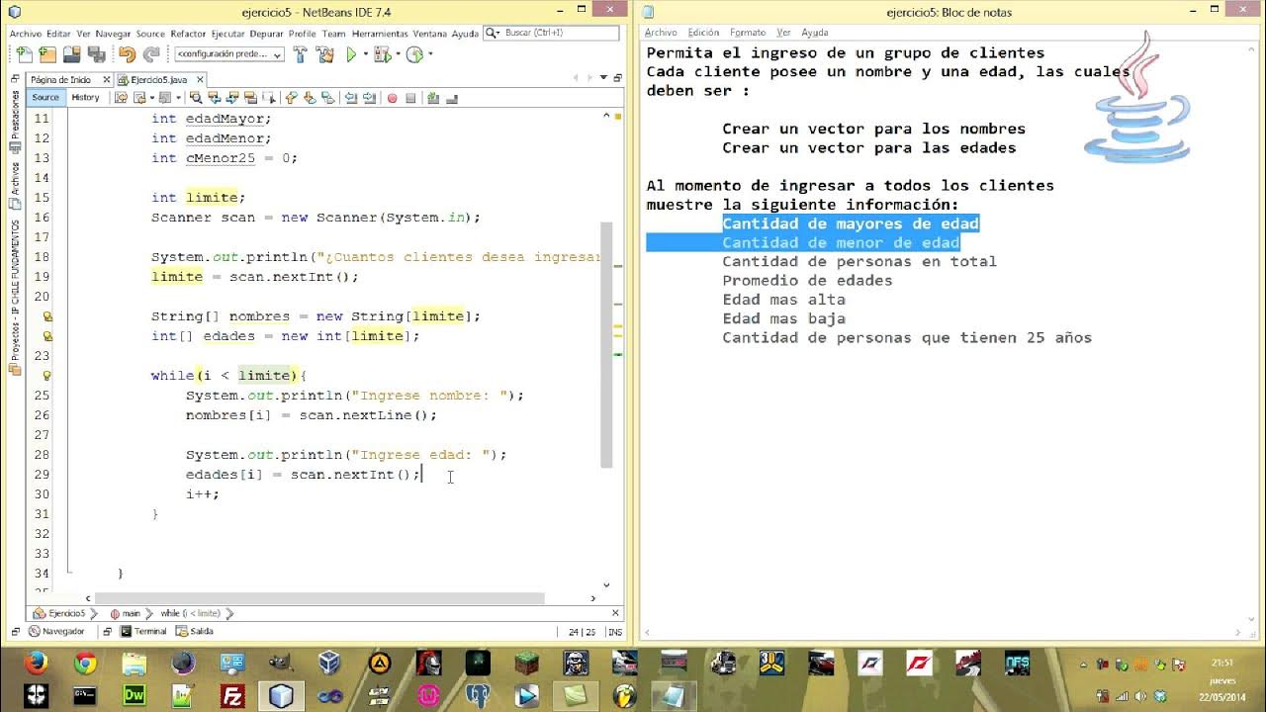Image resolution: width=1266 pixels, height=712 pixels.
Task: Click the main breadcrumb in editor
Action: tap(126, 613)
